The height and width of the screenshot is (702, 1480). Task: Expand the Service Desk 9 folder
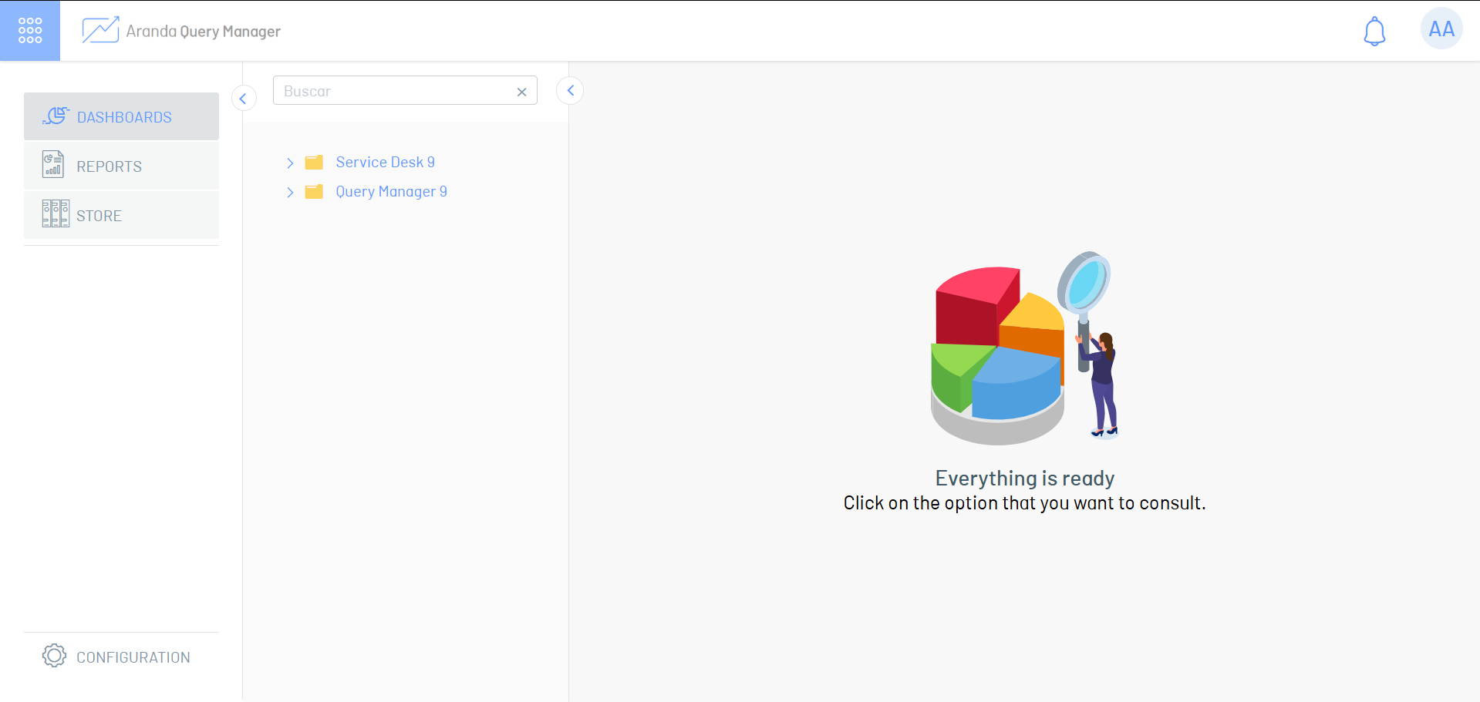pyautogui.click(x=290, y=163)
